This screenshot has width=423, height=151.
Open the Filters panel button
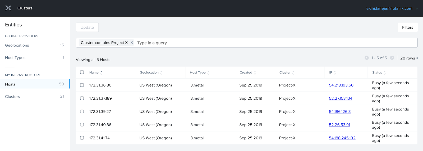click(x=407, y=27)
